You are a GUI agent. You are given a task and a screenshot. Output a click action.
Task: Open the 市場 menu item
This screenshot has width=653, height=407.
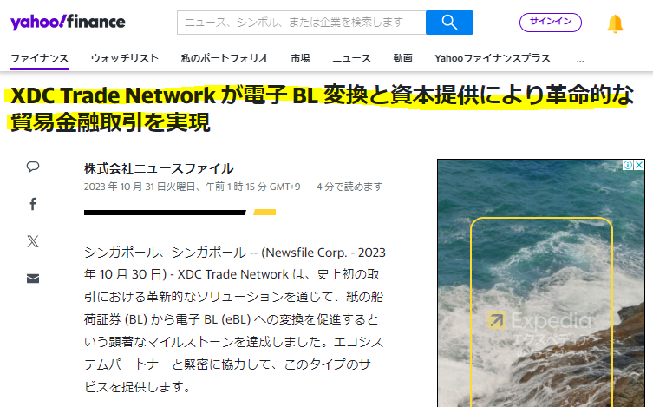point(300,58)
